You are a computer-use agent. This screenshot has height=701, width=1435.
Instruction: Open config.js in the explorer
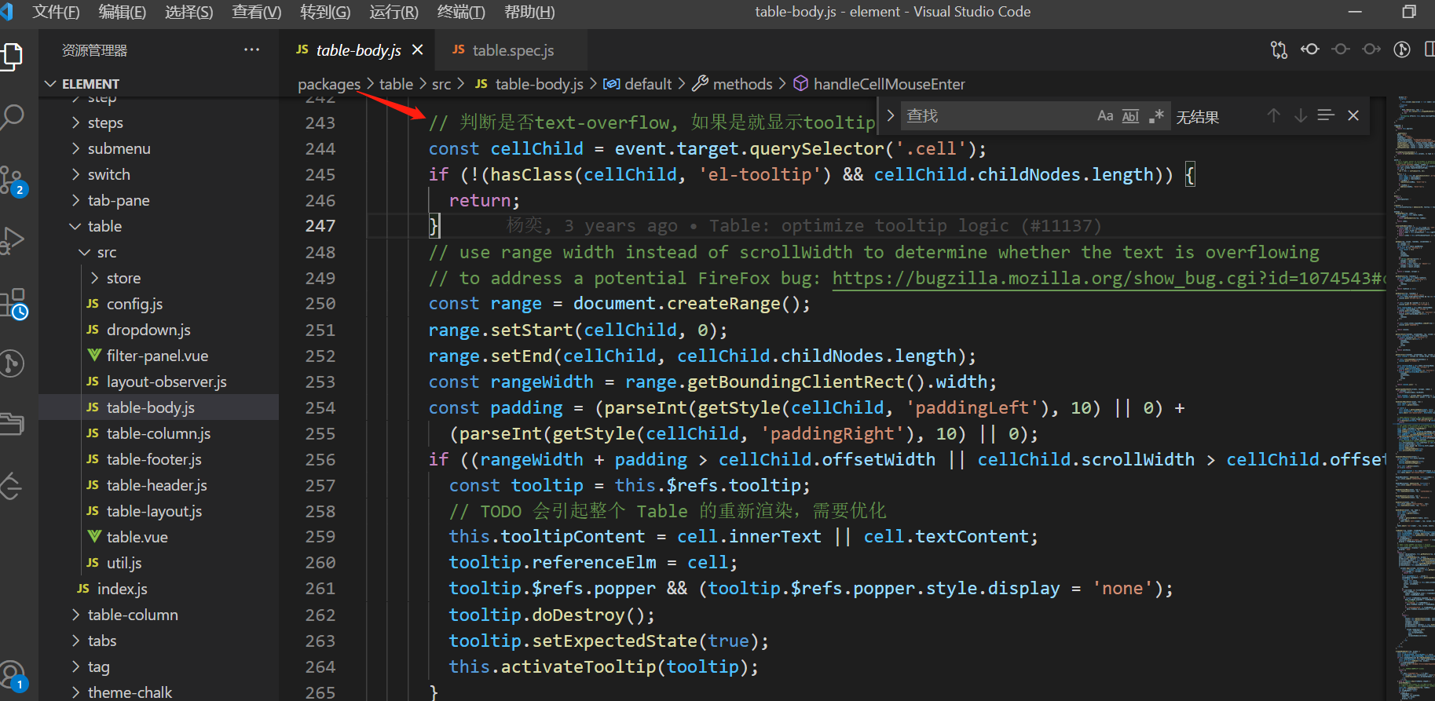tap(159, 304)
